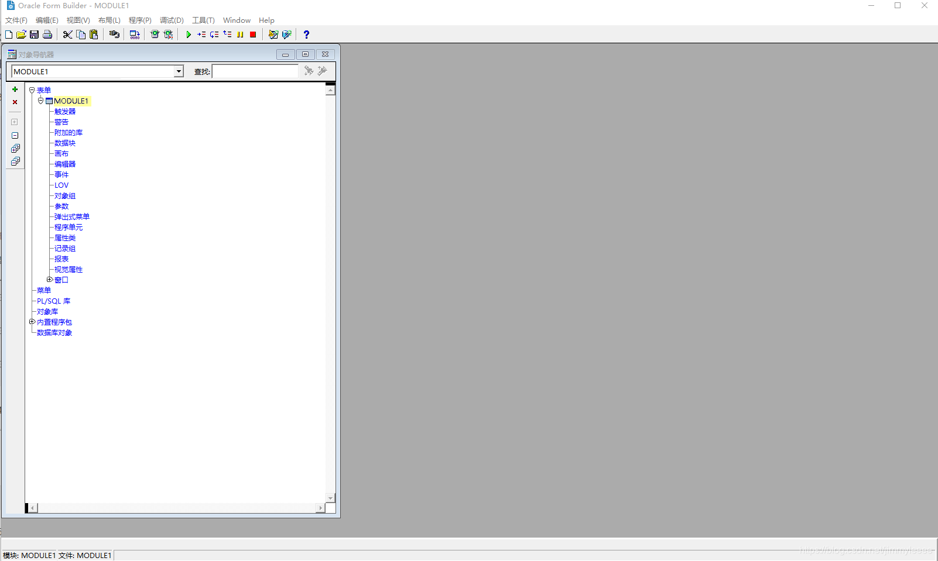Image resolution: width=938 pixels, height=561 pixels.
Task: Expand the 内置程序包 tree node
Action: click(32, 322)
